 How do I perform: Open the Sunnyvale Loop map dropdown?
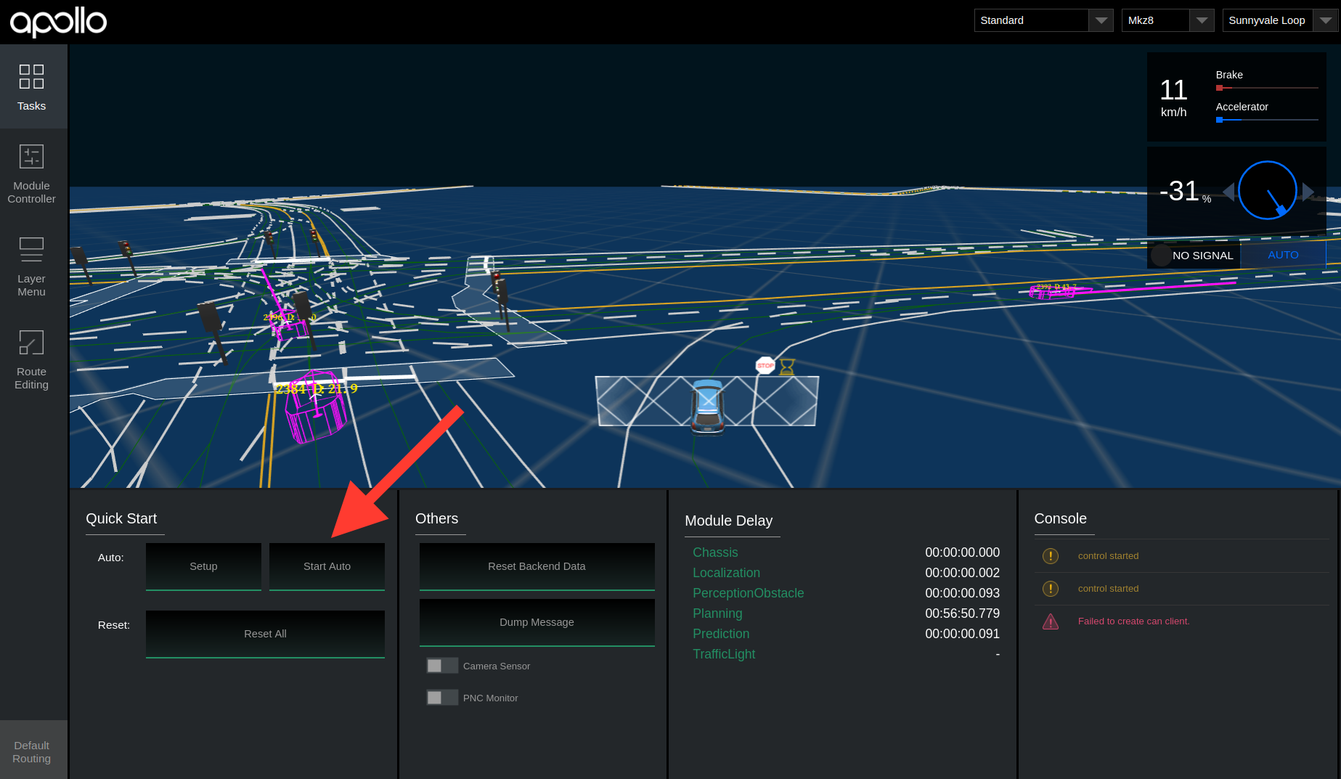(x=1280, y=20)
